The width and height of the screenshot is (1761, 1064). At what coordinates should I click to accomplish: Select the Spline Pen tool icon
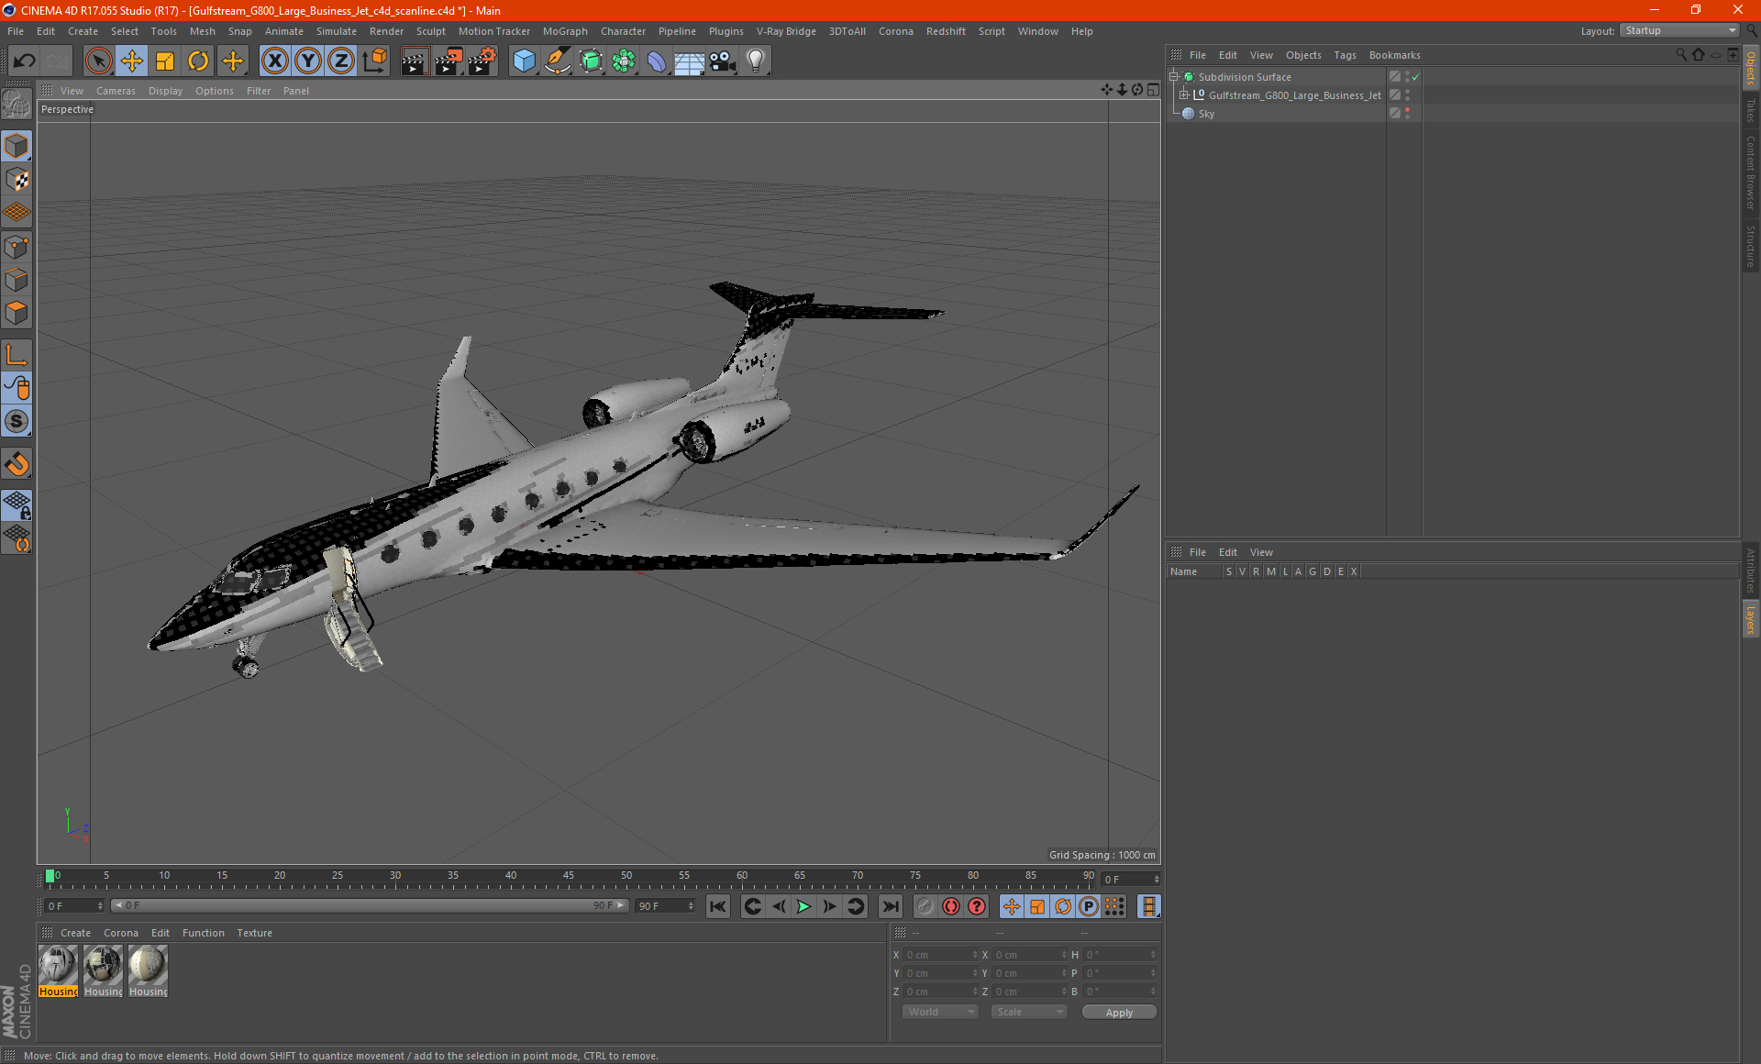(x=557, y=61)
